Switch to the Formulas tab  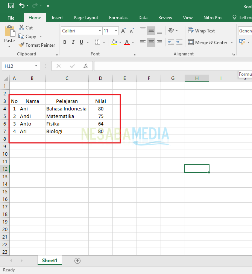click(118, 18)
